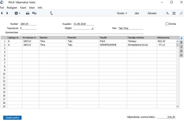Go to the previous record arrow
Screen dimensions: 184x121
point(2,13)
